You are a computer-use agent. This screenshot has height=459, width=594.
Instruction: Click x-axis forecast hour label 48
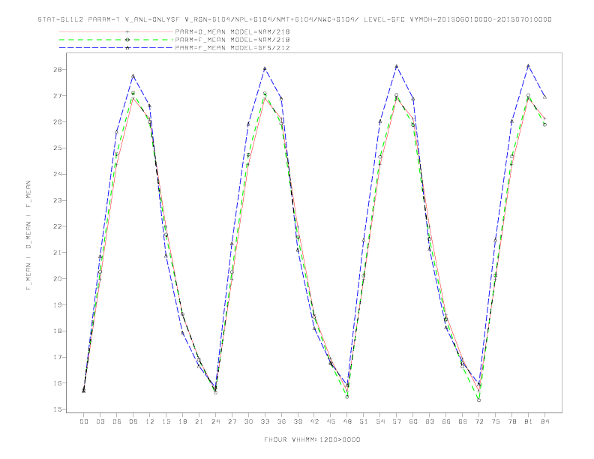347,421
